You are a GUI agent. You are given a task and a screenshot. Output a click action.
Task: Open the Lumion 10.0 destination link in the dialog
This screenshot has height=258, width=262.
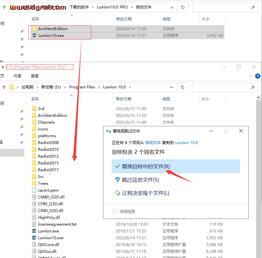pos(186,143)
